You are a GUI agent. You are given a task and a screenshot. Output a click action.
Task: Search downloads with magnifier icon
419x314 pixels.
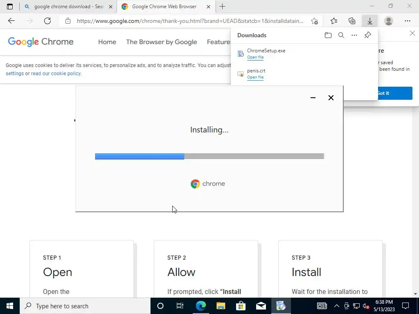341,35
